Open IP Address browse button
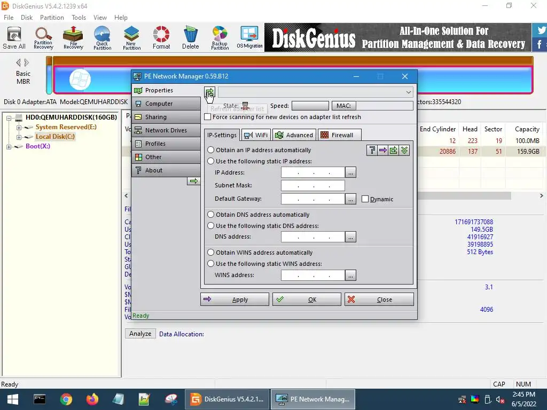The width and height of the screenshot is (547, 410). click(x=350, y=172)
